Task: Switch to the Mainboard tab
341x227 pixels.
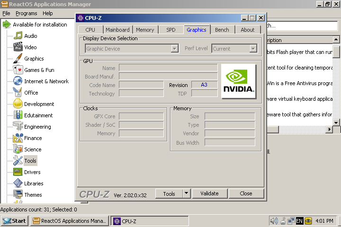Action: coord(117,30)
